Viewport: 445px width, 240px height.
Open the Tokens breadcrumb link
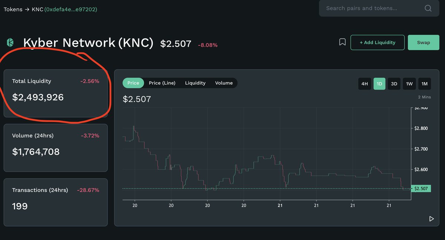point(13,9)
